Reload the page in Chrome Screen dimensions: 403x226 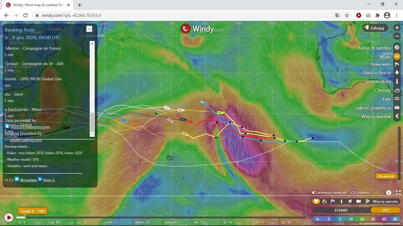point(25,15)
